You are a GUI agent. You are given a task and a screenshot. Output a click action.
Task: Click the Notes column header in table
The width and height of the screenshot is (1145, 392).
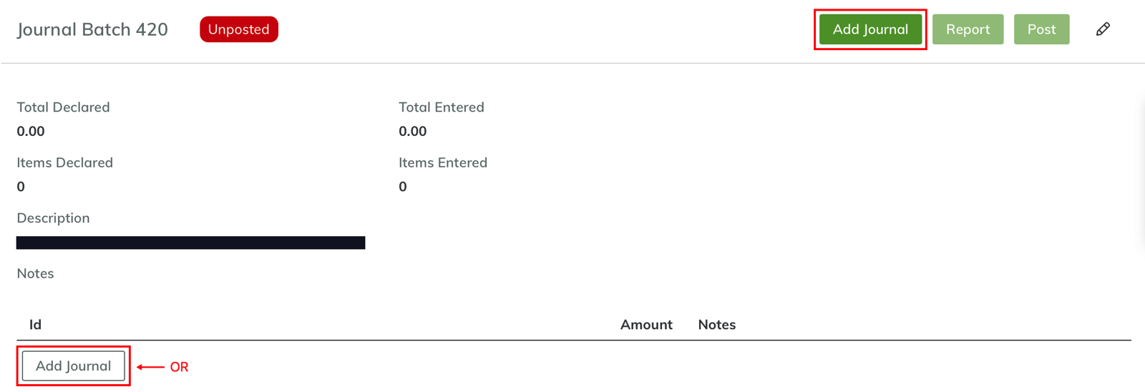tap(716, 325)
